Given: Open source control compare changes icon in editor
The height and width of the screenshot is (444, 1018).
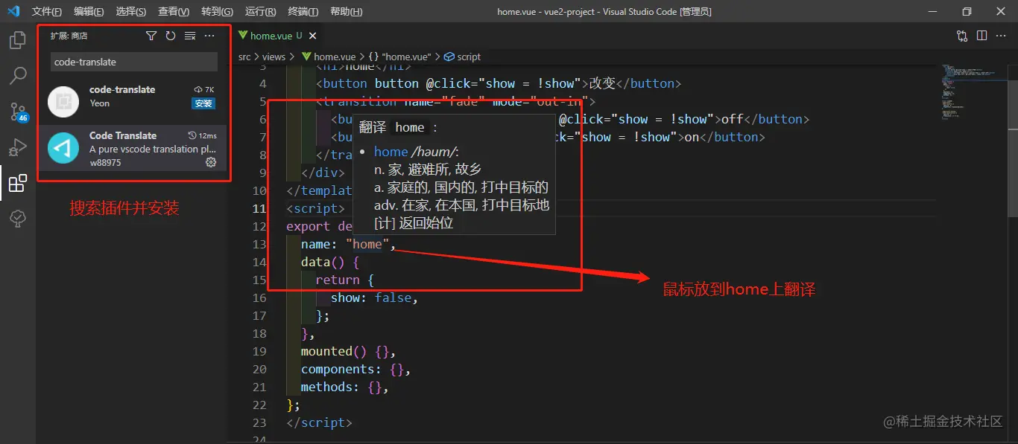Looking at the screenshot, I should tap(962, 36).
